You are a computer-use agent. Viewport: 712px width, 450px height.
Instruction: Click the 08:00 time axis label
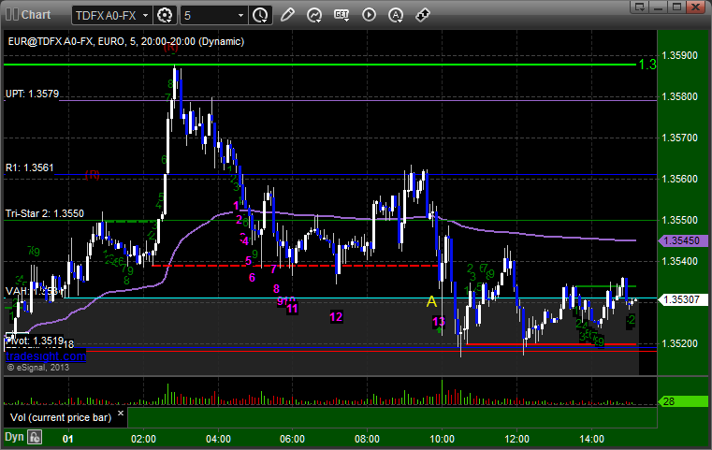pyautogui.click(x=367, y=439)
